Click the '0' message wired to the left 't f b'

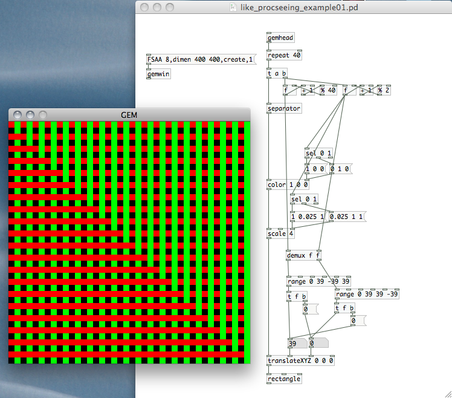click(310, 309)
